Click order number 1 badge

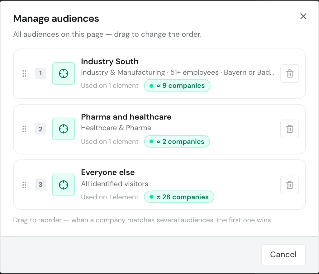click(x=40, y=73)
